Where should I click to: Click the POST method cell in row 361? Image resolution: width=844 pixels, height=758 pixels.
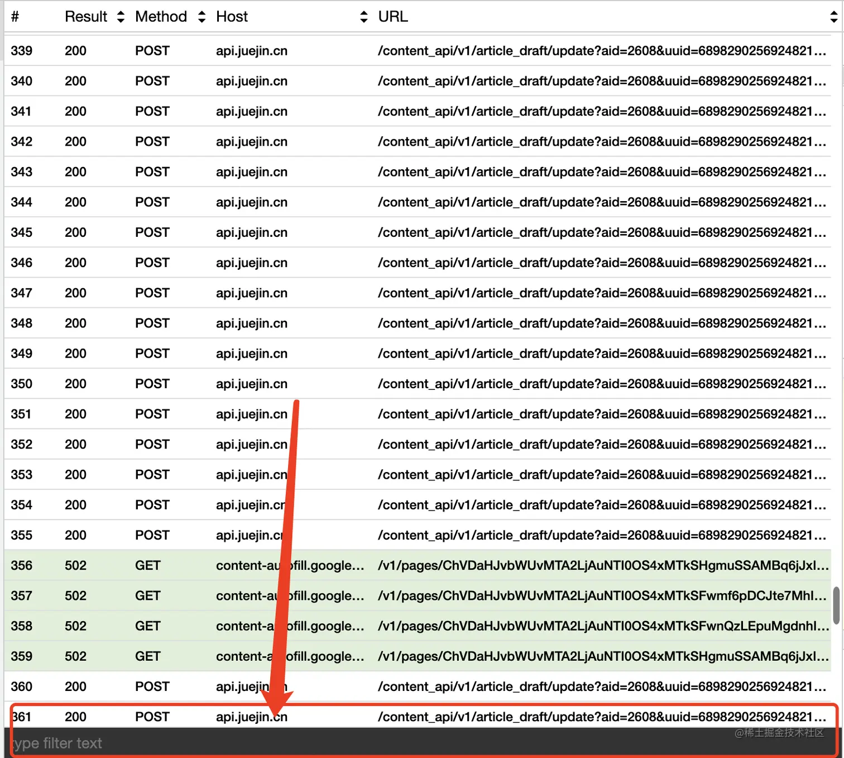152,717
